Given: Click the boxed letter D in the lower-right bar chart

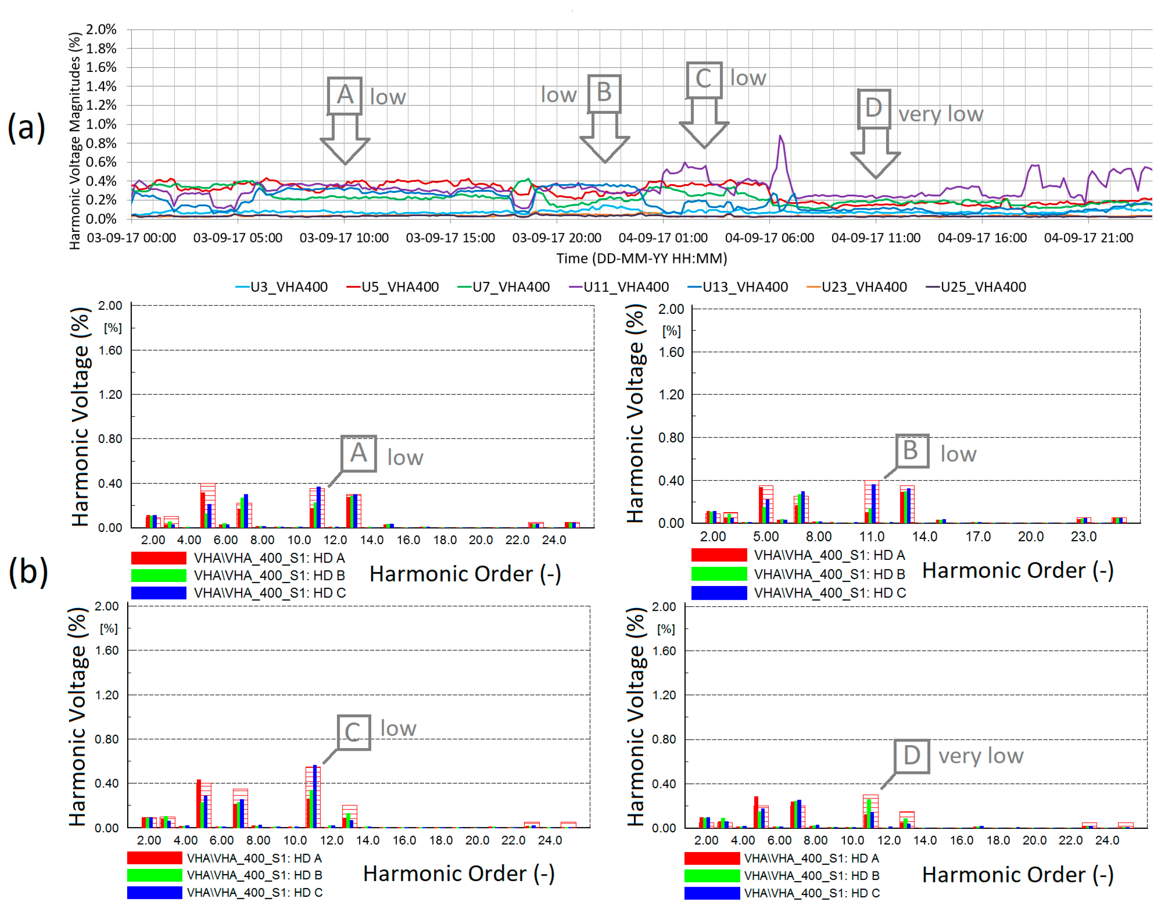Looking at the screenshot, I should click(912, 756).
